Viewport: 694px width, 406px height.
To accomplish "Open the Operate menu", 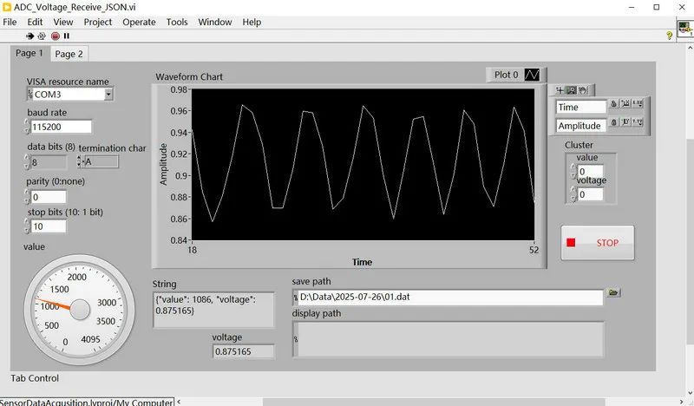I will pyautogui.click(x=139, y=22).
